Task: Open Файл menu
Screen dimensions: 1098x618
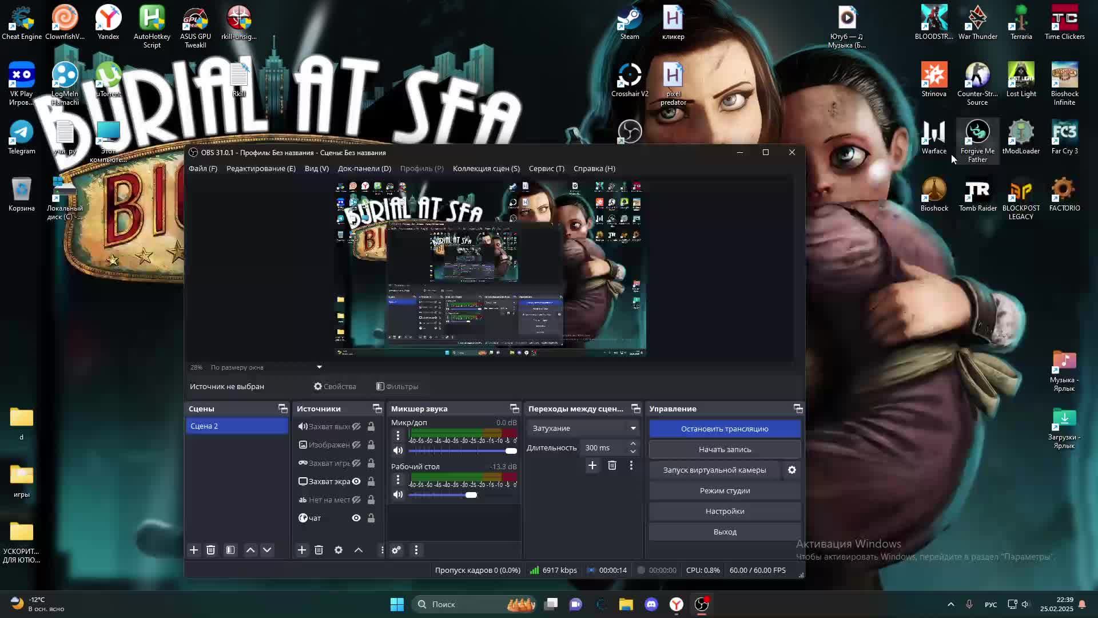Action: click(203, 168)
